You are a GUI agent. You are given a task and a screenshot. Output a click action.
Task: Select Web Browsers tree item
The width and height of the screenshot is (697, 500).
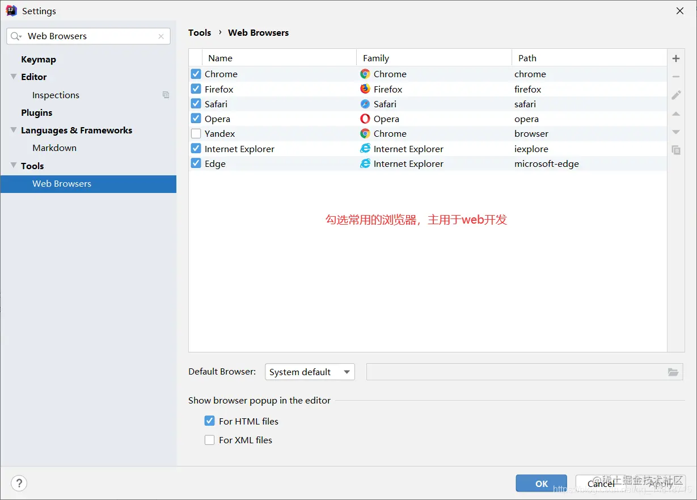88,184
